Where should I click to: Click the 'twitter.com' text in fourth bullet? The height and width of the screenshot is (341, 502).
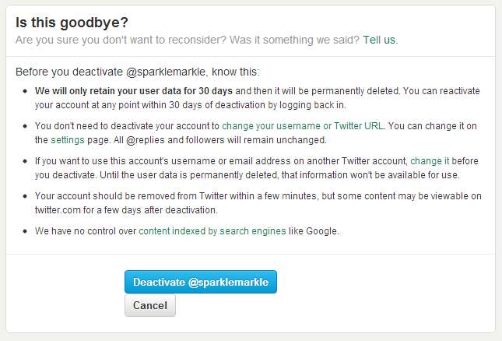[x=62, y=210]
